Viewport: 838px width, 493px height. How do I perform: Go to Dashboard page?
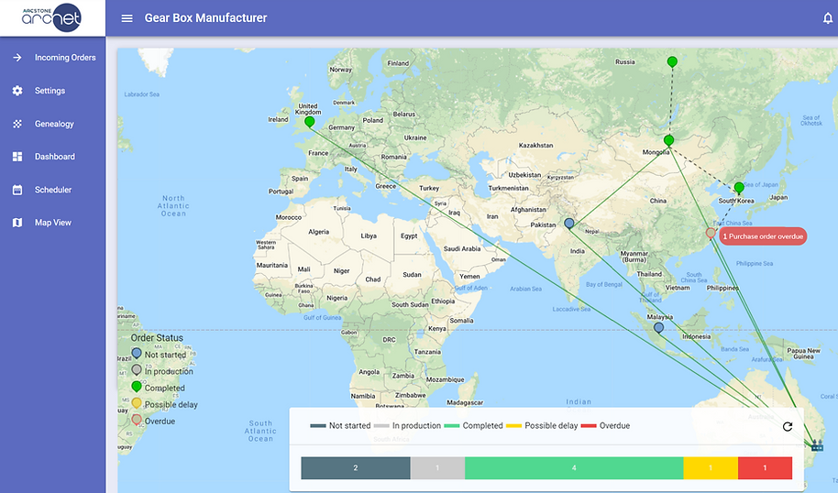point(52,157)
